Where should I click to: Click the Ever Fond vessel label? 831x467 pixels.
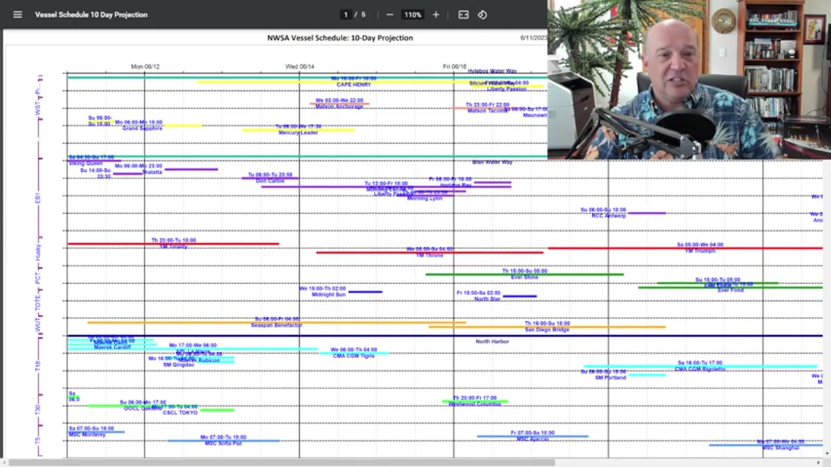730,291
